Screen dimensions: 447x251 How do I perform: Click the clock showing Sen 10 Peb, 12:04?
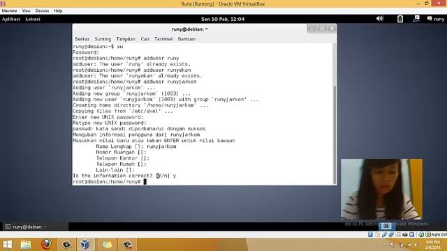pyautogui.click(x=223, y=19)
